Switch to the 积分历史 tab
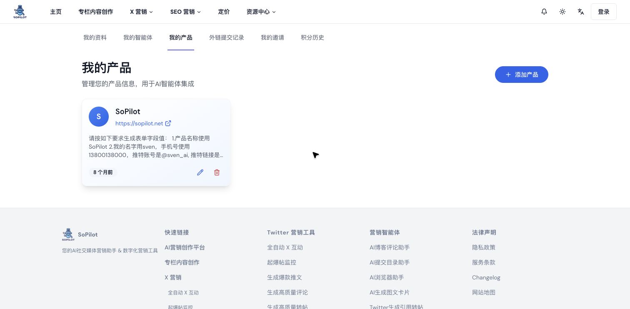The width and height of the screenshot is (630, 309). click(312, 37)
